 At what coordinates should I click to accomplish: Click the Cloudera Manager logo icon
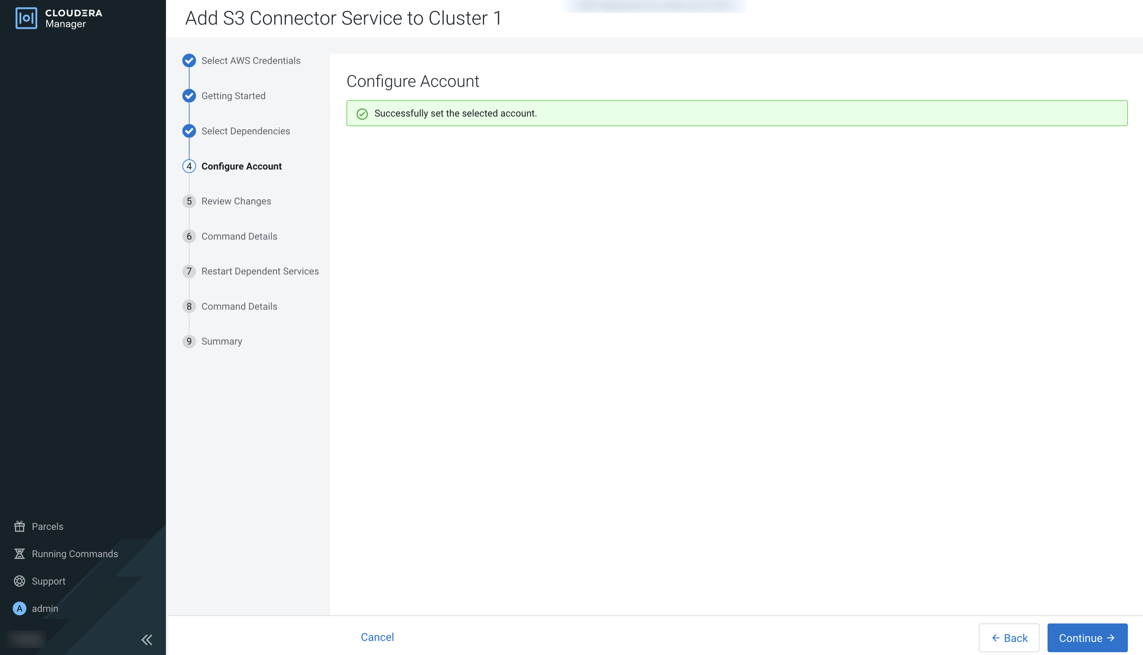(26, 18)
